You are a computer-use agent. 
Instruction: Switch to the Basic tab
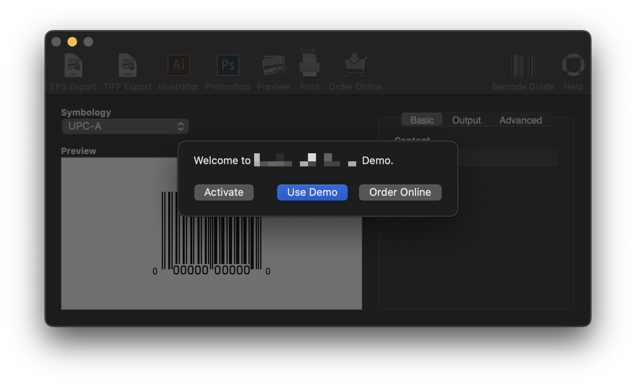(x=422, y=120)
